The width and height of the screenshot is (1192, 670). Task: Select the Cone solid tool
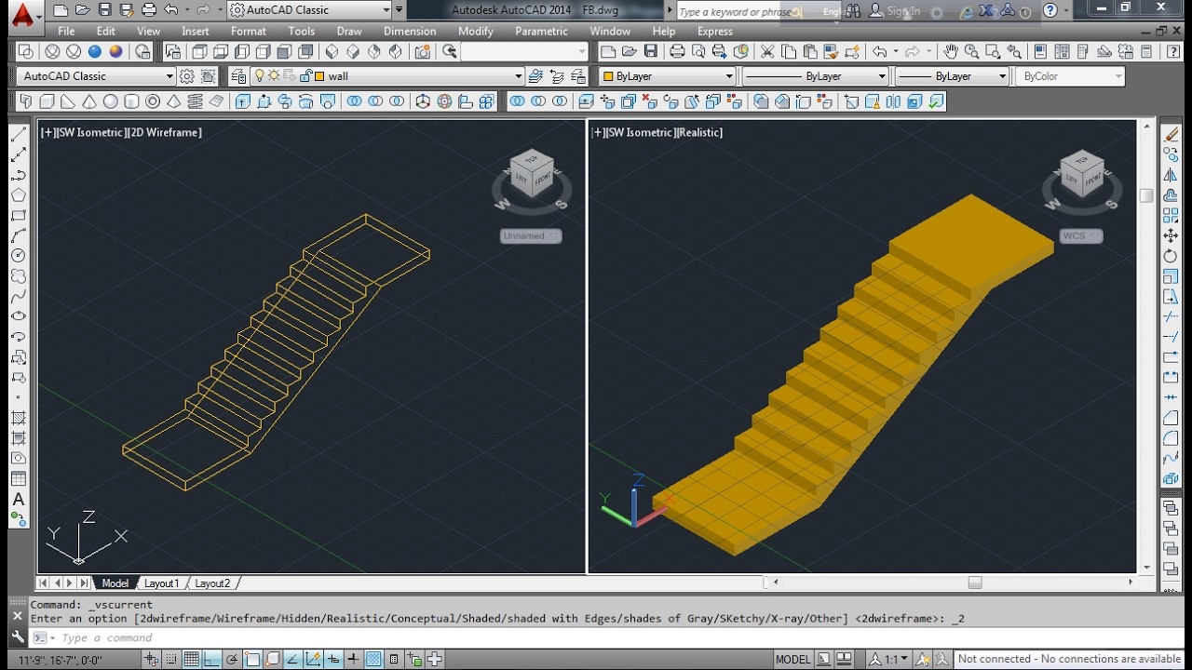[89, 101]
